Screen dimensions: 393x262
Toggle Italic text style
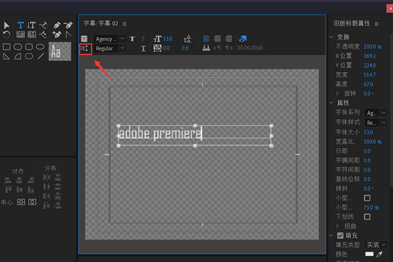point(143,39)
